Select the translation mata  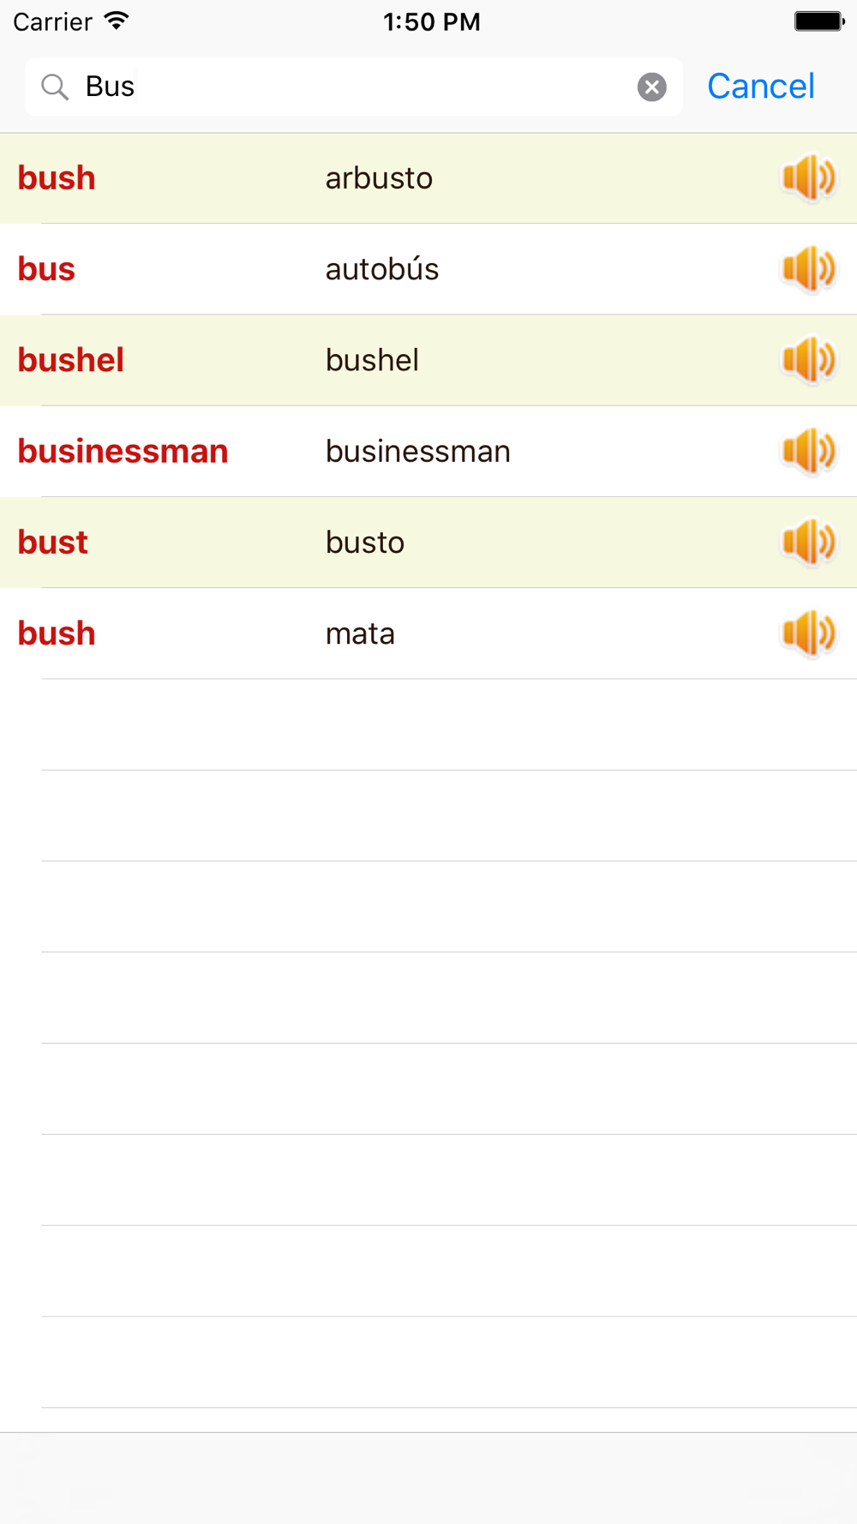pyautogui.click(x=360, y=633)
